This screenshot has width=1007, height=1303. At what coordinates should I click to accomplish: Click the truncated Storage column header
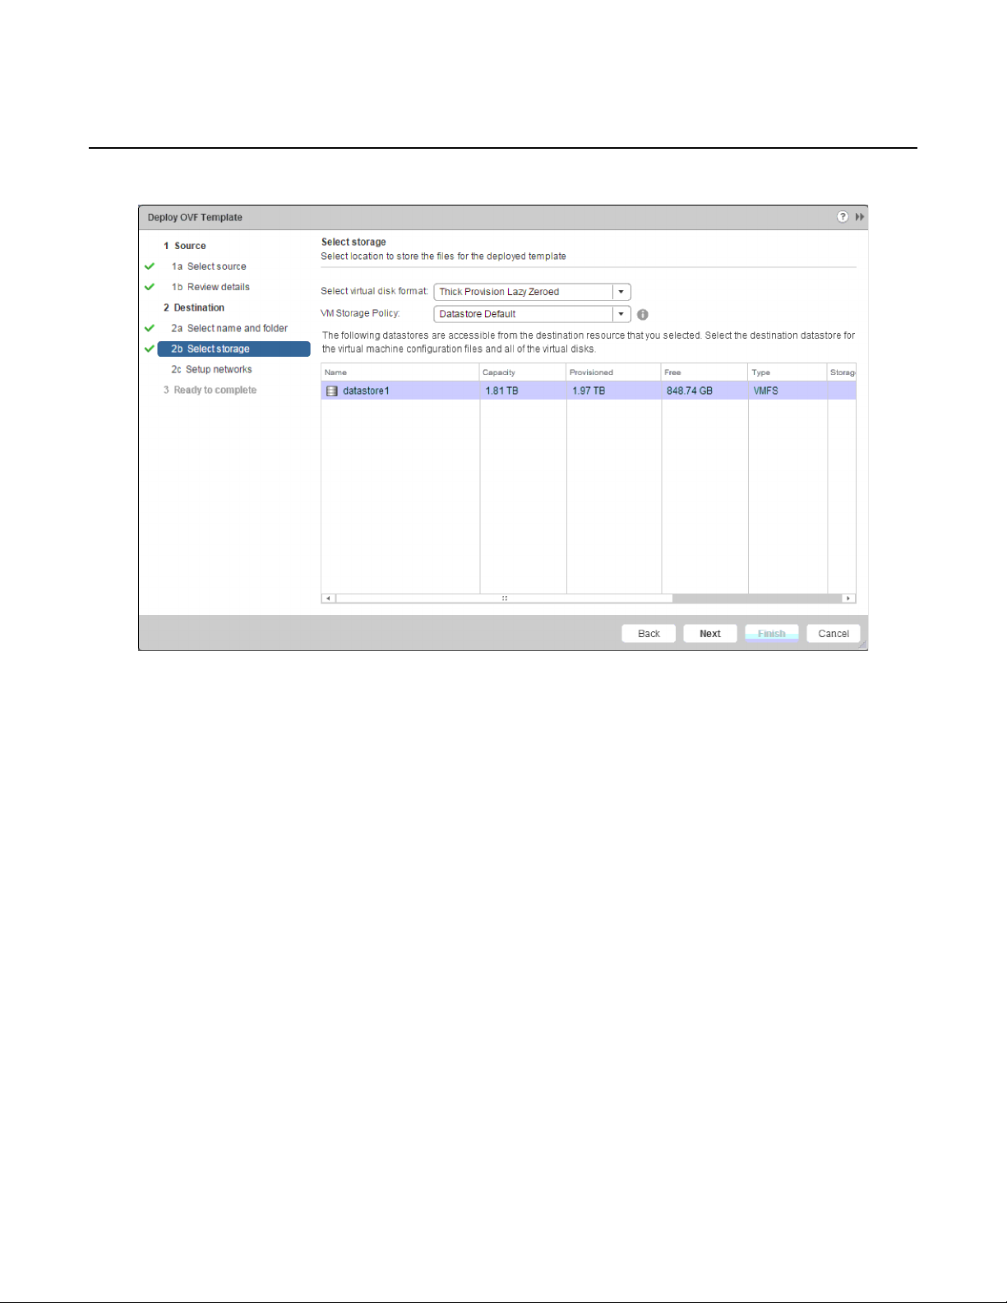coord(842,372)
